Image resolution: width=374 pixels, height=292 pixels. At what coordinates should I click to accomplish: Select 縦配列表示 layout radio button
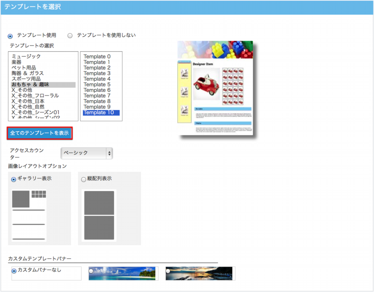click(x=83, y=179)
